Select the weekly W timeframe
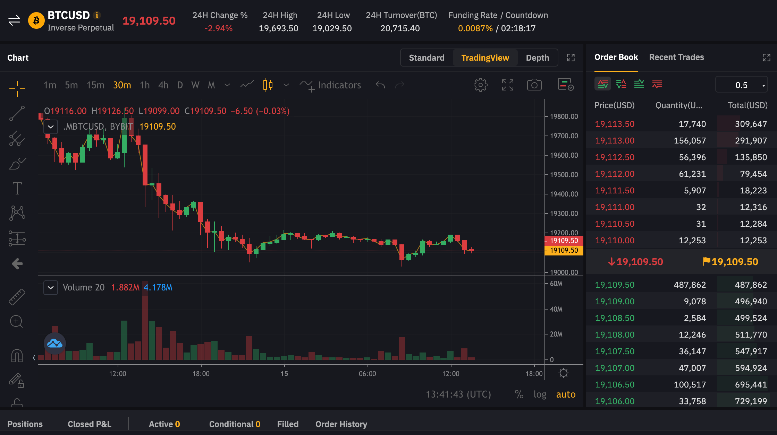The width and height of the screenshot is (777, 435). [x=195, y=85]
